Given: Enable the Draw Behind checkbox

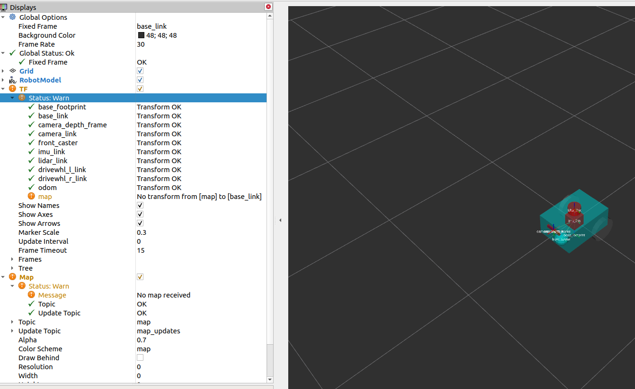Looking at the screenshot, I should click(140, 358).
